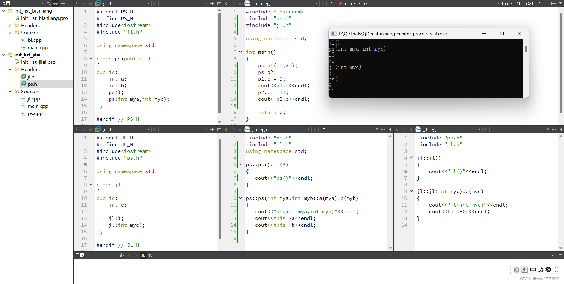Image resolution: width=564 pixels, height=284 pixels.
Task: Fold main() function in main.cpp editor
Action: click(240, 52)
